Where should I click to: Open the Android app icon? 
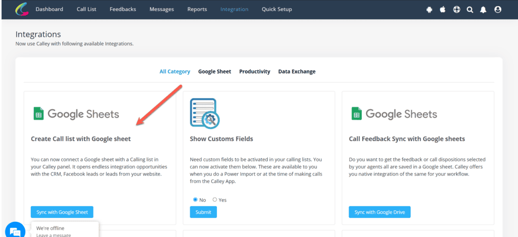click(x=429, y=10)
